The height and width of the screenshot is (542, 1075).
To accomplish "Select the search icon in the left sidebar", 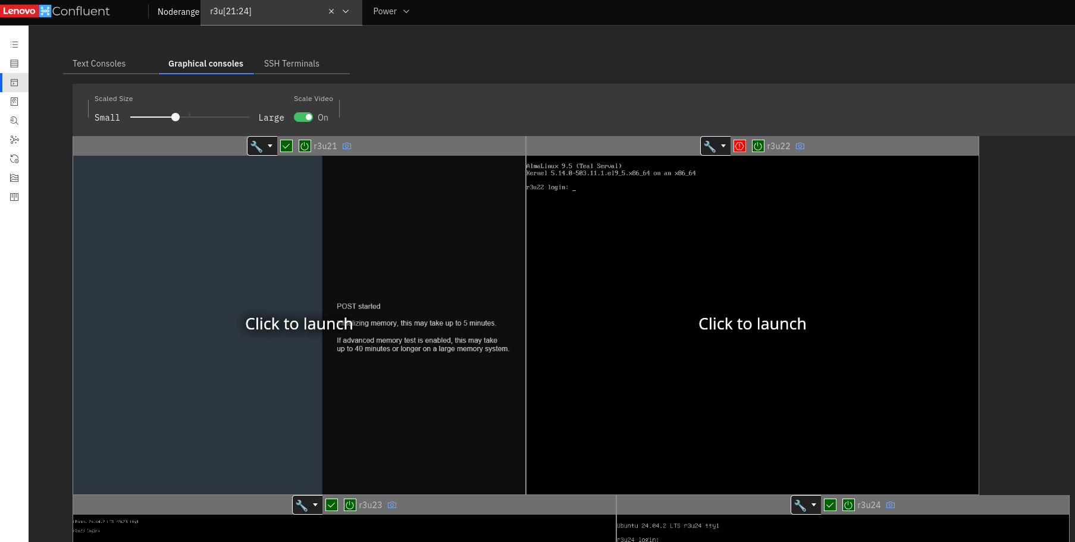I will 14,121.
